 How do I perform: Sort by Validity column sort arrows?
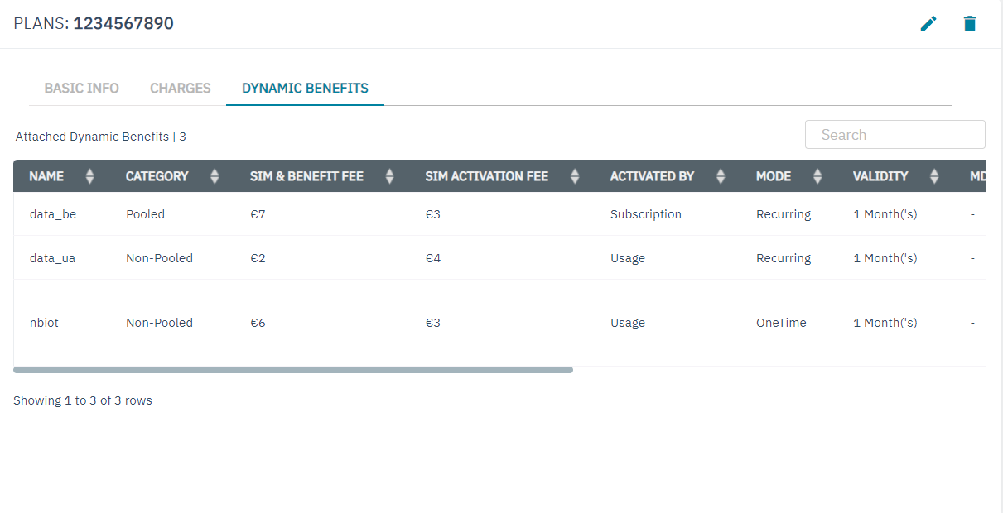[x=934, y=176]
